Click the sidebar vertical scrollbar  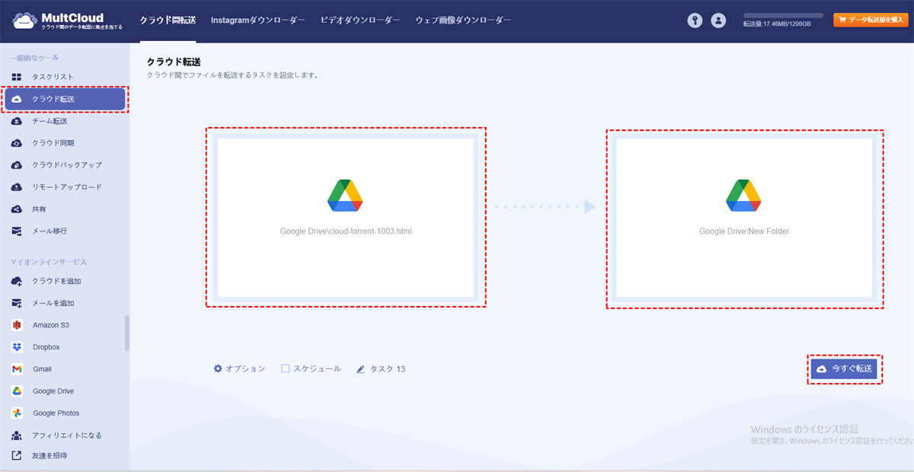(x=127, y=333)
